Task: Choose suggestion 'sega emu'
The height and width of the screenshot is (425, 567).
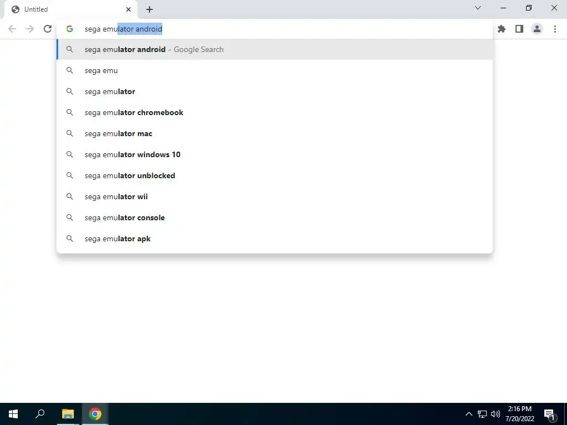Action: tap(275, 70)
